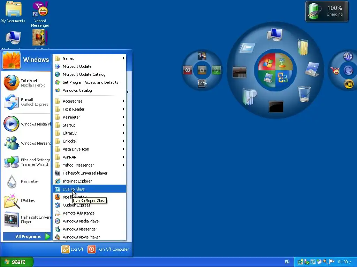
Task: Click the Live Xp Glass icon in menu
Action: 58,189
